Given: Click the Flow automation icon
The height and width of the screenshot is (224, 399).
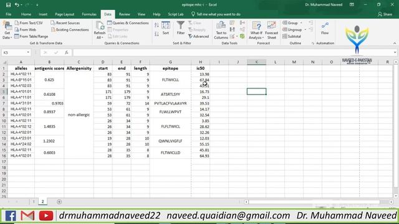Looking at the screenshot, I should (325, 28).
